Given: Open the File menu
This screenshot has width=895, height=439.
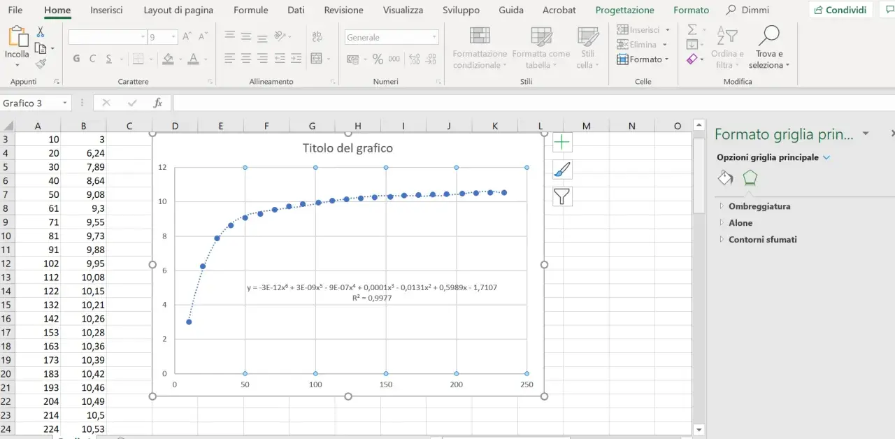Looking at the screenshot, I should 15,10.
